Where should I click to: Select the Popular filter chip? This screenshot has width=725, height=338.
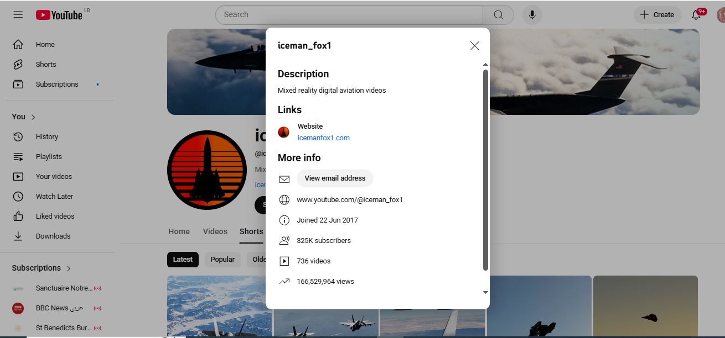point(222,260)
